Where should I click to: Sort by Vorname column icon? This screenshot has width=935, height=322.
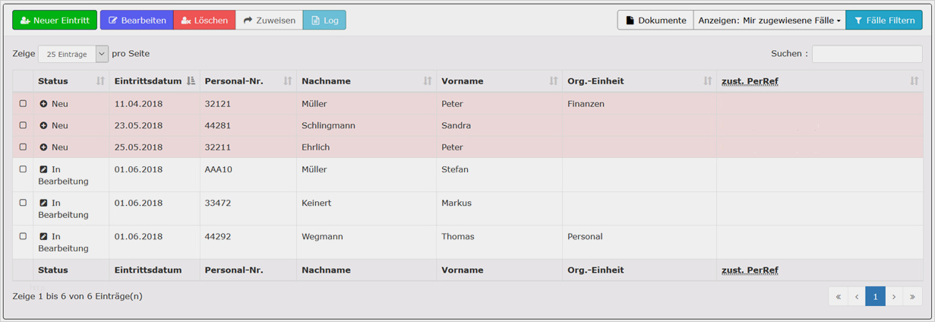[x=554, y=81]
